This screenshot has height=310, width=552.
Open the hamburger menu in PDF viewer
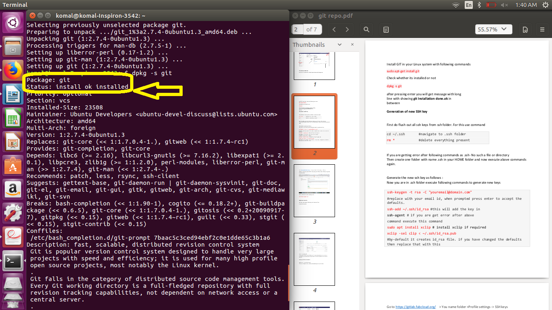click(x=542, y=29)
